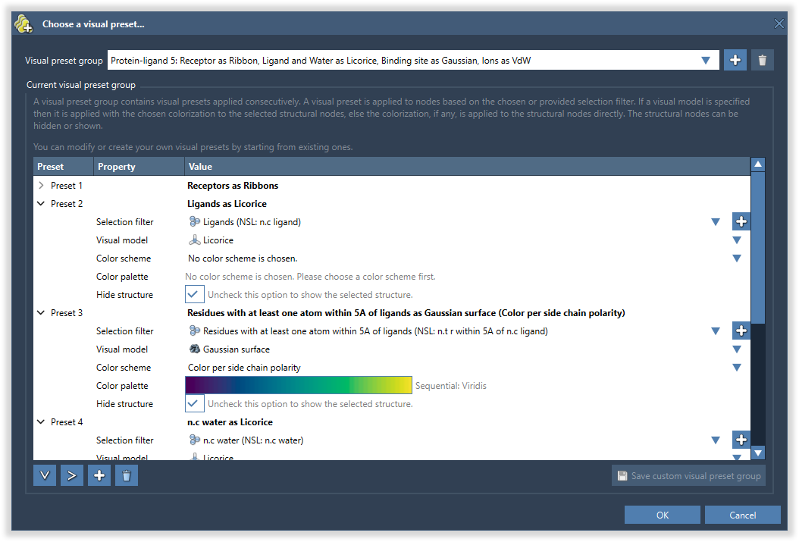Screen dimensions: 799x542
Task: Add a new visual preset group
Action: (x=735, y=61)
